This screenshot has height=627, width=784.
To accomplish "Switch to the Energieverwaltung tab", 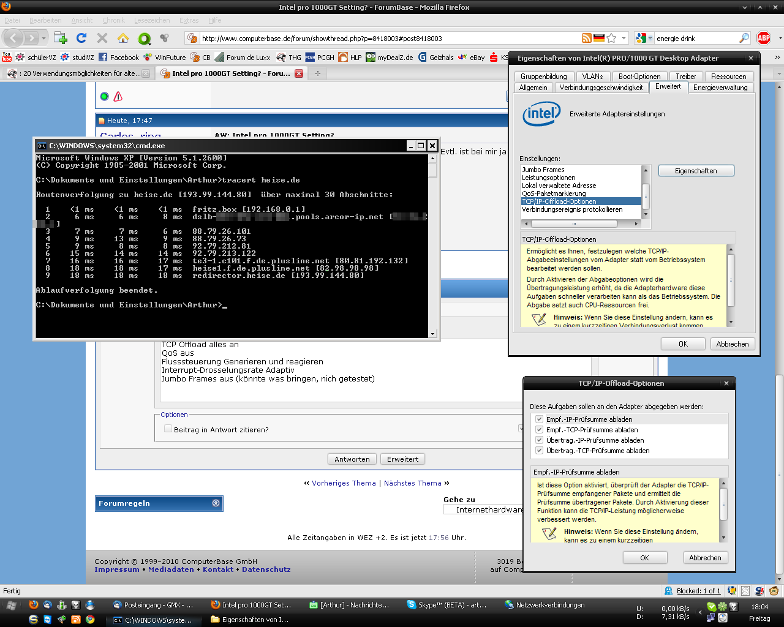I will (720, 88).
